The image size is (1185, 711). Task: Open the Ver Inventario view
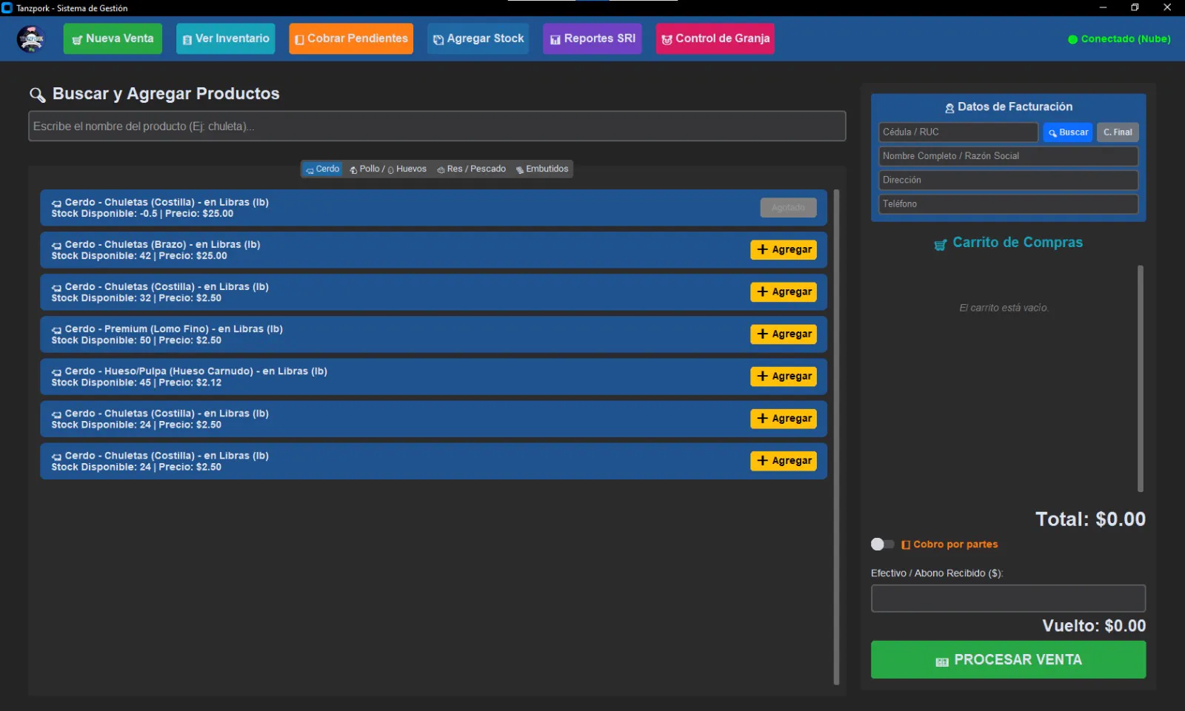(x=225, y=38)
